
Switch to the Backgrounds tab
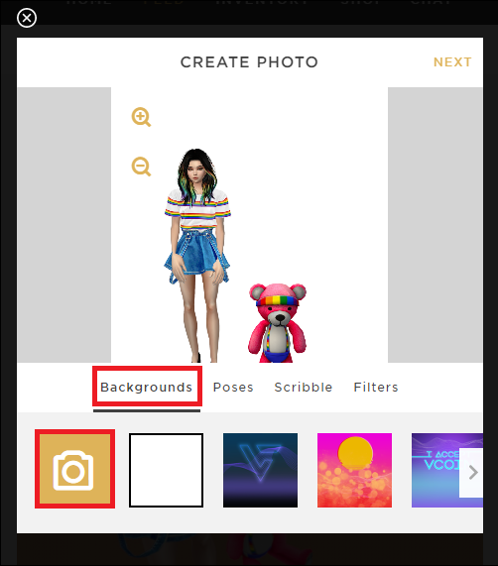(146, 387)
